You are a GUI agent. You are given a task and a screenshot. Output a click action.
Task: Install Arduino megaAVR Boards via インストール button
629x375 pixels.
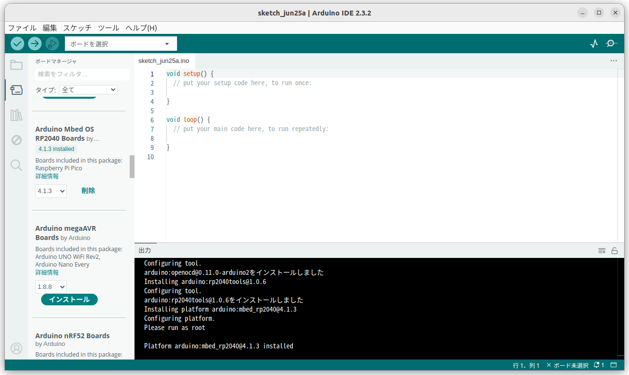[x=69, y=299]
